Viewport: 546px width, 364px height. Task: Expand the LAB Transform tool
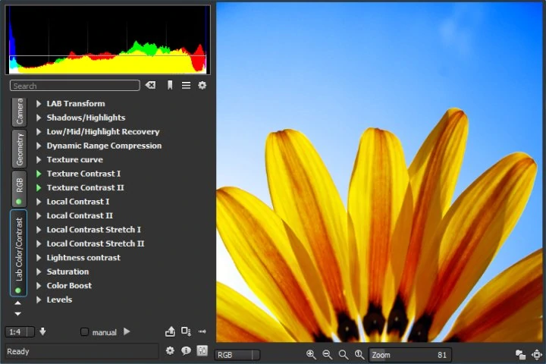pos(39,103)
